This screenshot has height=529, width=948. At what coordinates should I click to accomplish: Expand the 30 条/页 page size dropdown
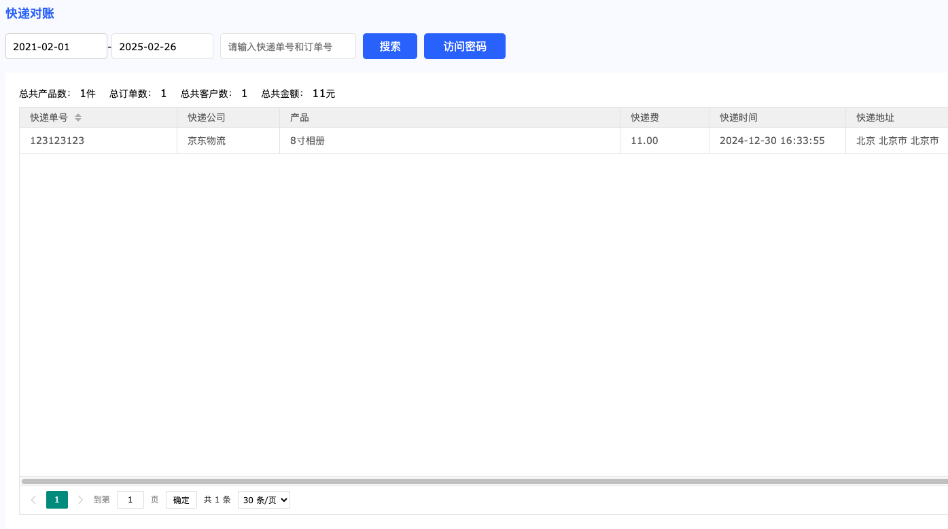pyautogui.click(x=264, y=500)
